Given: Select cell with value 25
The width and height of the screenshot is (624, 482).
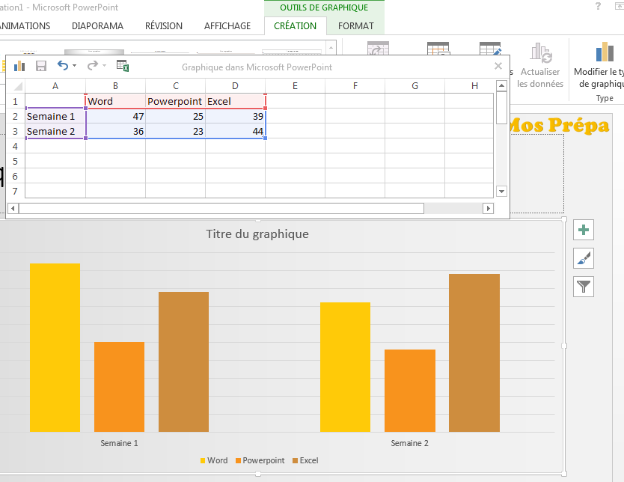Looking at the screenshot, I should (x=176, y=116).
